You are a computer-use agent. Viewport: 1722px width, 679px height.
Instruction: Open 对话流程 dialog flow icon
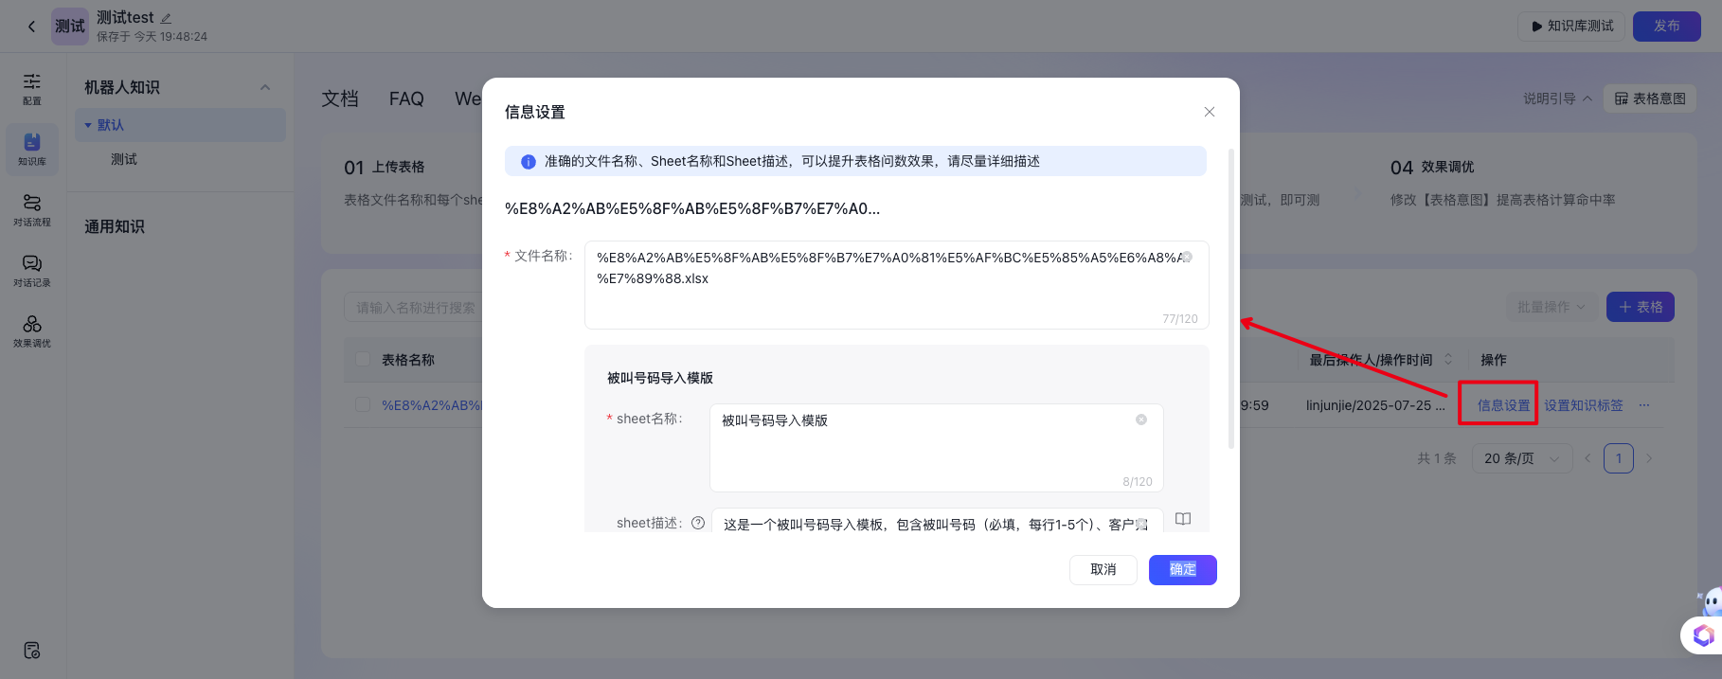32,209
